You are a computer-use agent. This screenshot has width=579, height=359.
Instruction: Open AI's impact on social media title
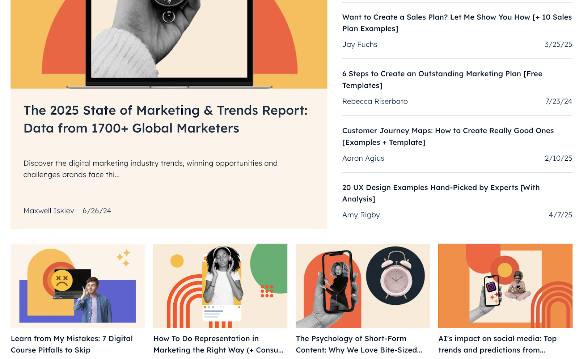[x=497, y=344]
